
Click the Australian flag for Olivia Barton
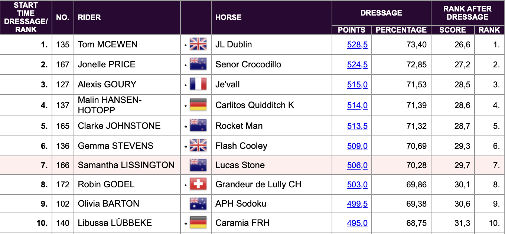pyautogui.click(x=198, y=204)
